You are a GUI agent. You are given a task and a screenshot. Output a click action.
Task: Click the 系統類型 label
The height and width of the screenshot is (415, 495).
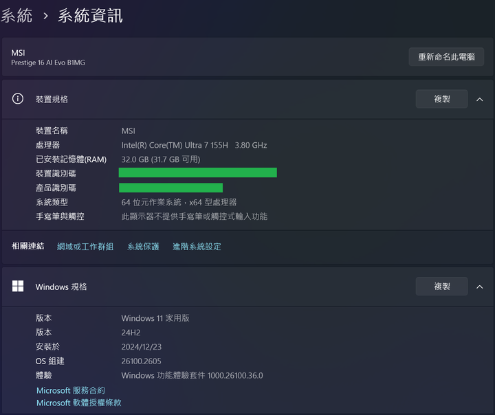point(52,202)
